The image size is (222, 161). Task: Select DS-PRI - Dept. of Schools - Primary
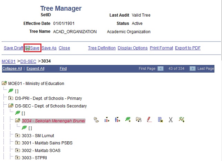(x=49, y=98)
